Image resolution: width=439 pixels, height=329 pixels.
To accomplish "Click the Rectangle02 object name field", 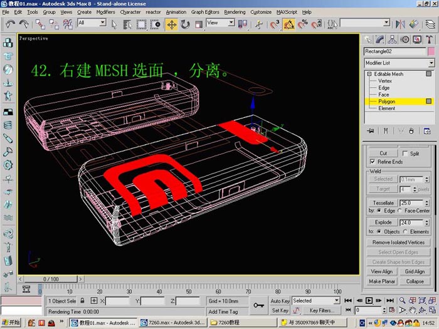I will (x=394, y=51).
